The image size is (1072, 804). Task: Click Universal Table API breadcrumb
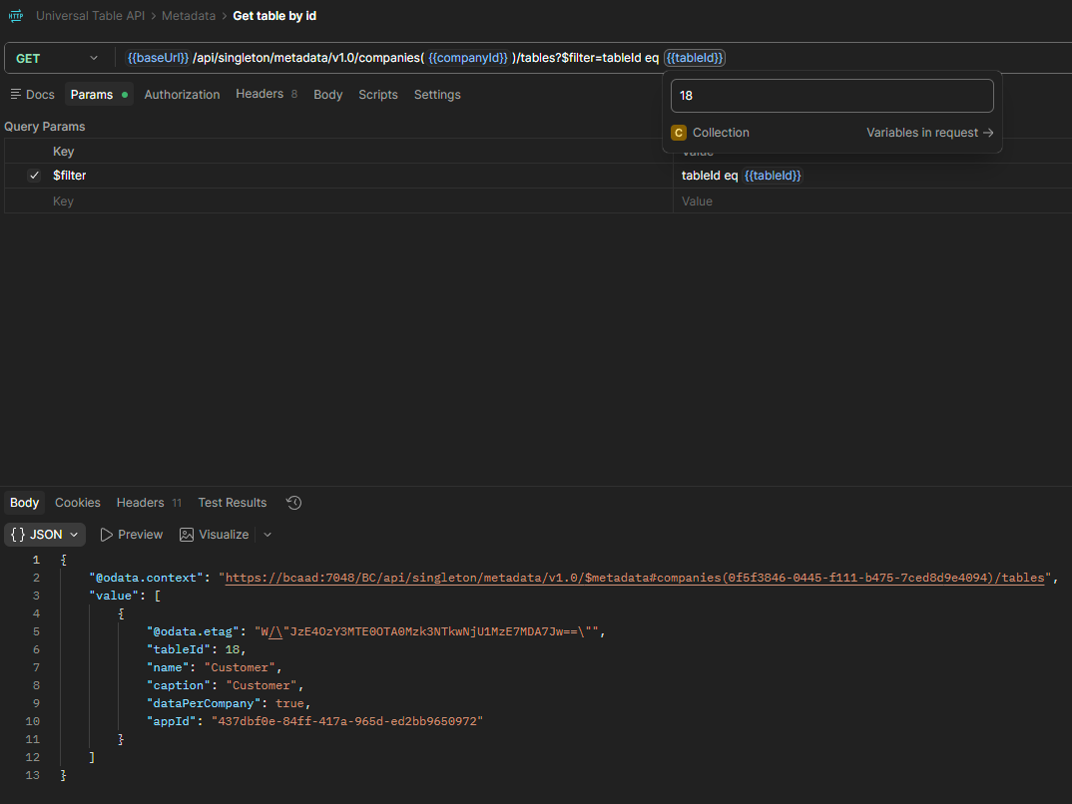click(x=90, y=16)
